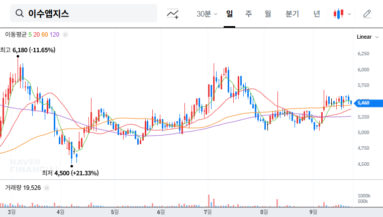Click the tallest volume bar in July
The image size is (383, 217).
pos(209,201)
